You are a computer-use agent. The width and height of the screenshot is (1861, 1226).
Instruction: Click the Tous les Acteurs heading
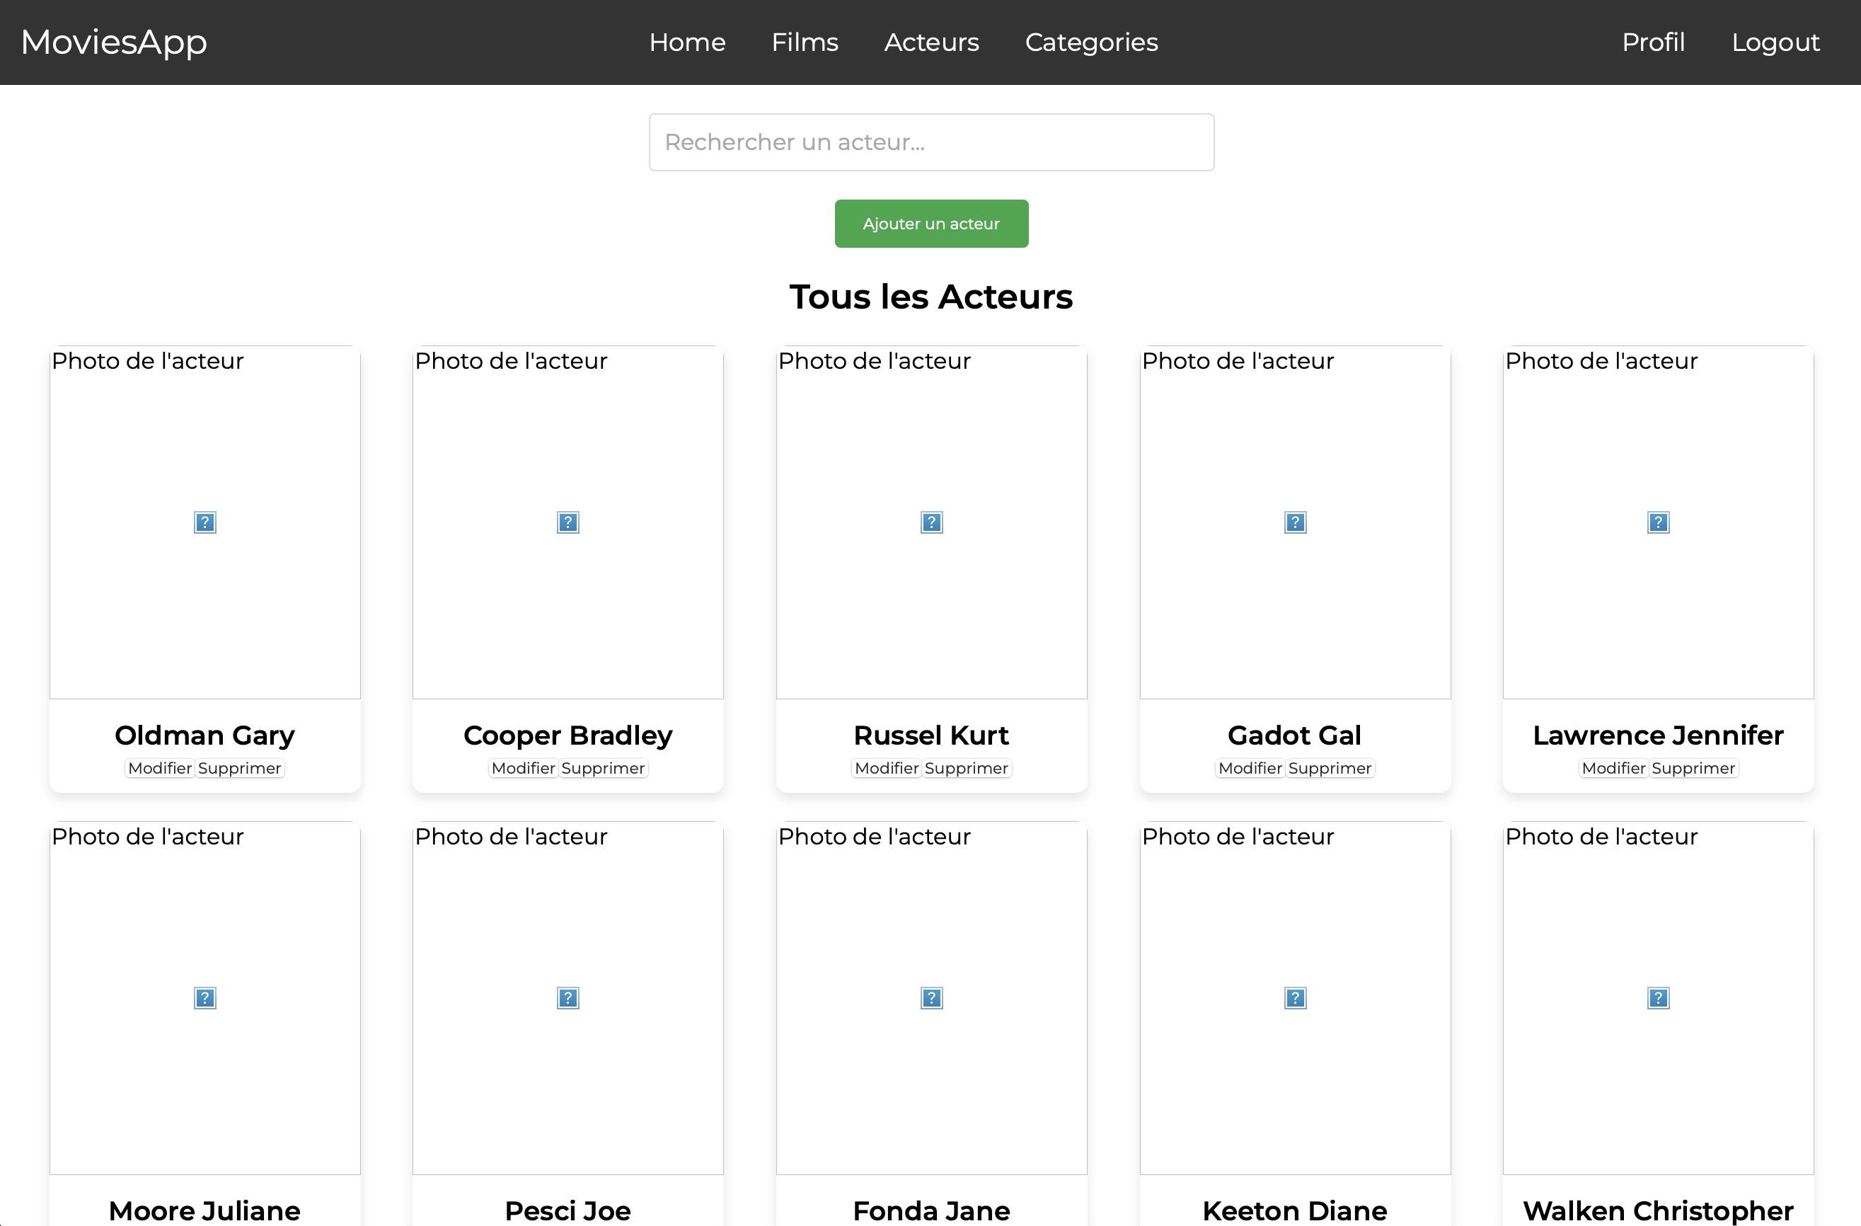click(x=931, y=297)
